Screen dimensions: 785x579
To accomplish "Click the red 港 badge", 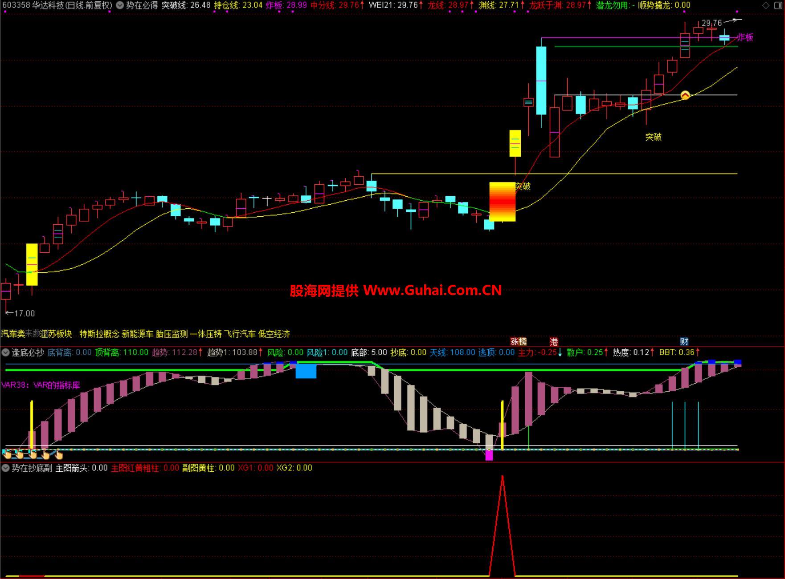I will 554,341.
